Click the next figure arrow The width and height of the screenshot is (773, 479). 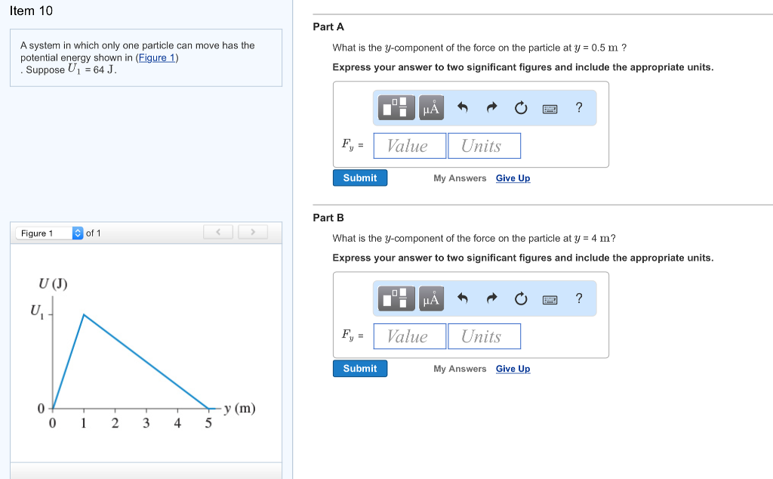tap(252, 232)
